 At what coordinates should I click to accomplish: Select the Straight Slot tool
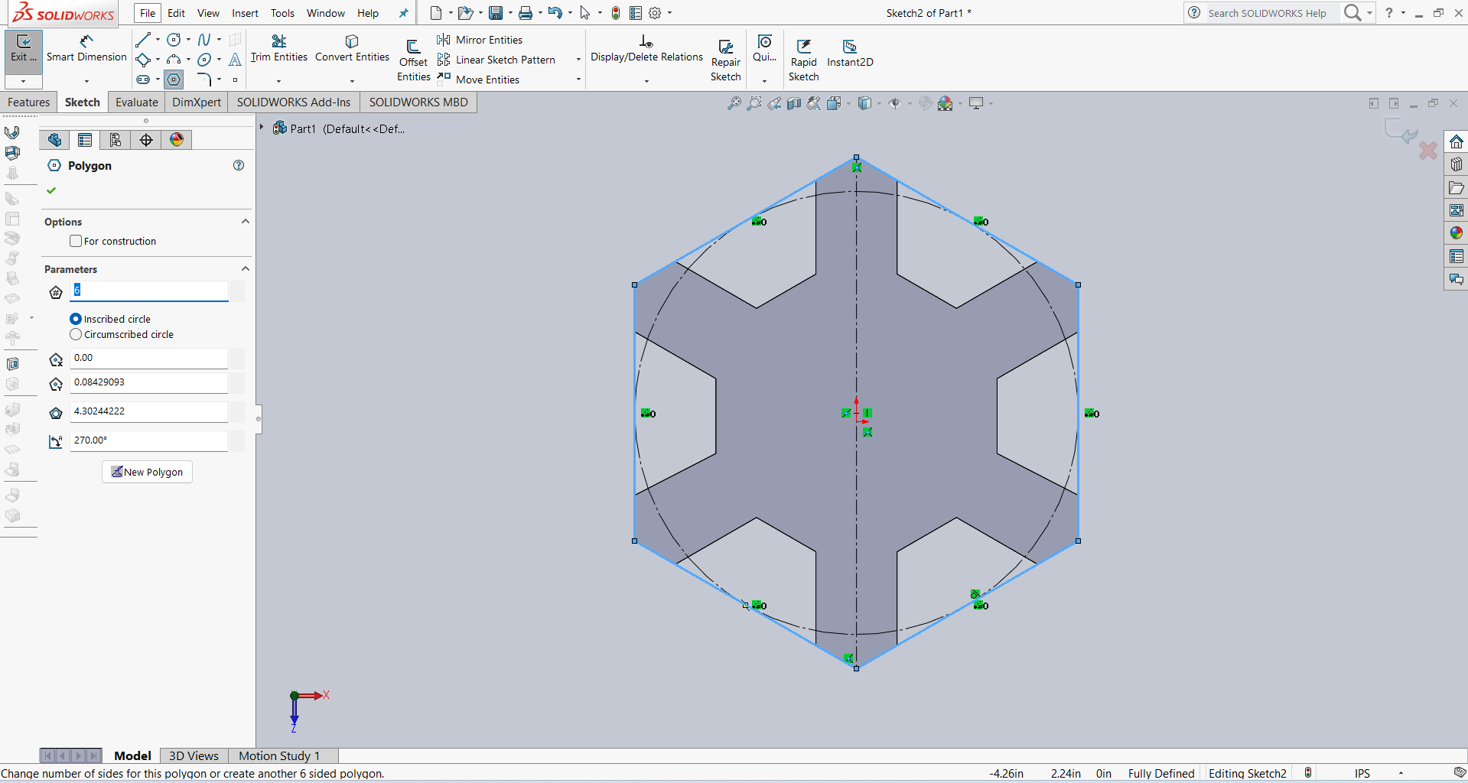point(143,80)
